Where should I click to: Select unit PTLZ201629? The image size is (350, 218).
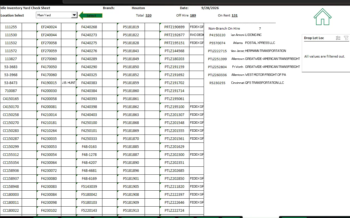(x=174, y=147)
